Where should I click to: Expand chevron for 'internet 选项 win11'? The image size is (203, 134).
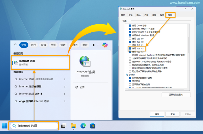64,94
